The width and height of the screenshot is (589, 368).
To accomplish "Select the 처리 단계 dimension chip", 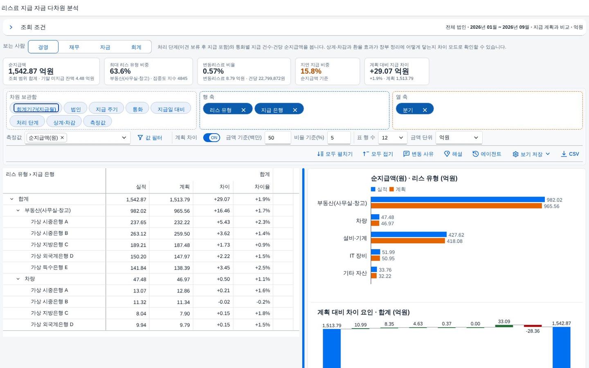I will (27, 121).
